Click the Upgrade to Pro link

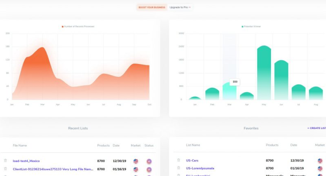pos(180,7)
